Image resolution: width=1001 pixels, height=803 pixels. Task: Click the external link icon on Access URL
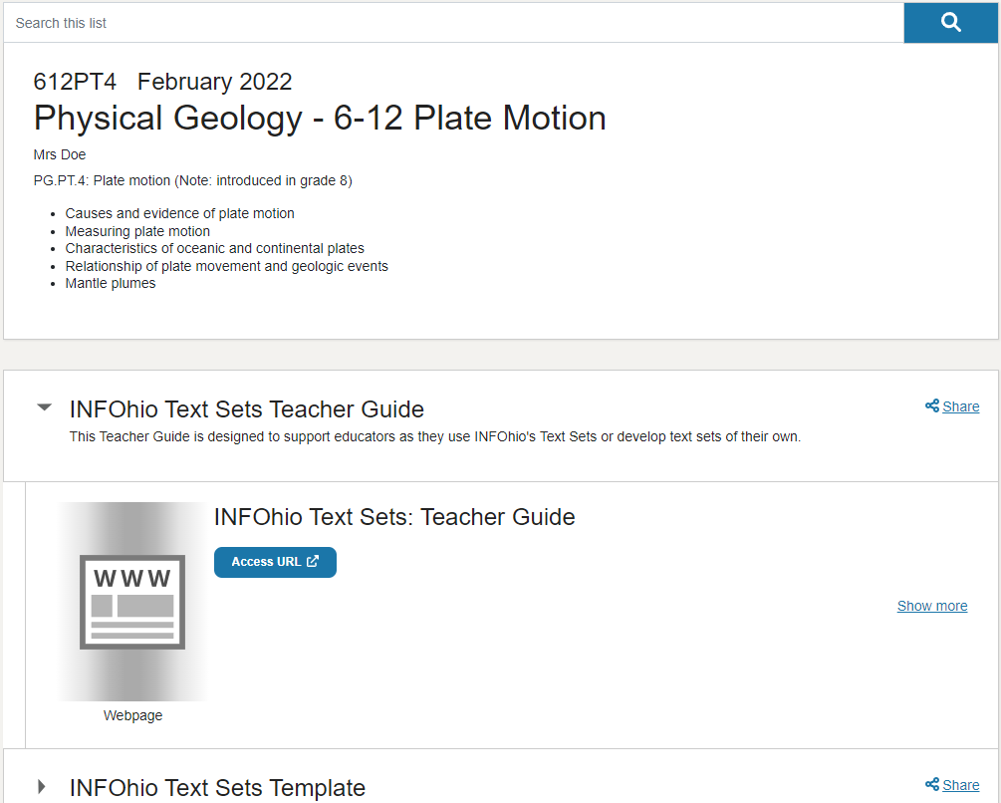coord(312,561)
